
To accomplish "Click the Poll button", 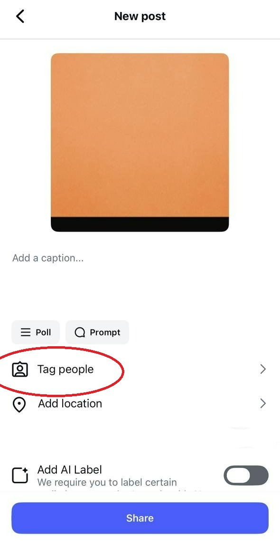I will click(36, 332).
